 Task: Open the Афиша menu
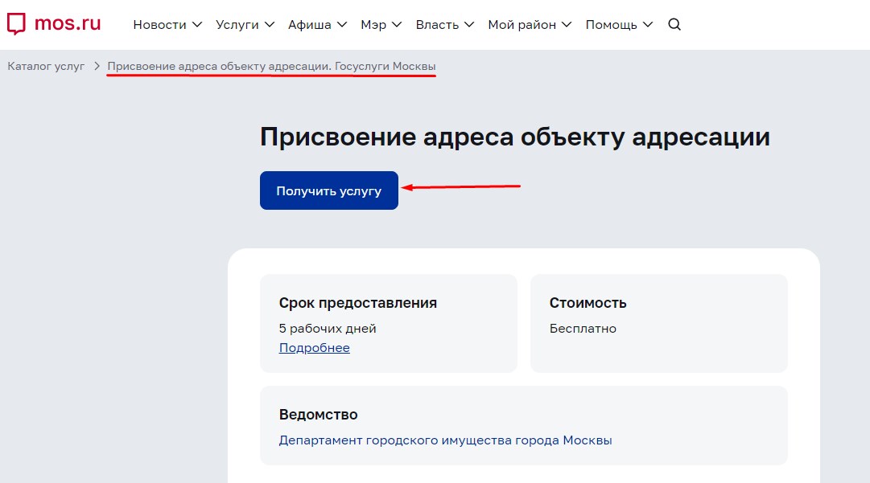317,24
